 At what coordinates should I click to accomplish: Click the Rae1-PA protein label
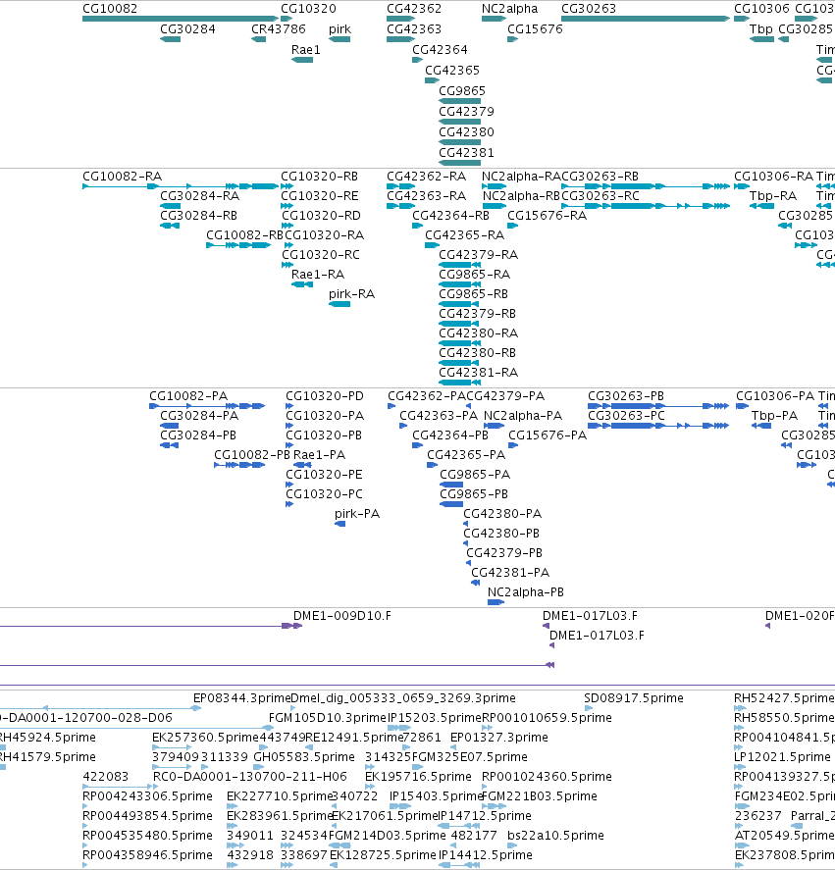pos(319,455)
